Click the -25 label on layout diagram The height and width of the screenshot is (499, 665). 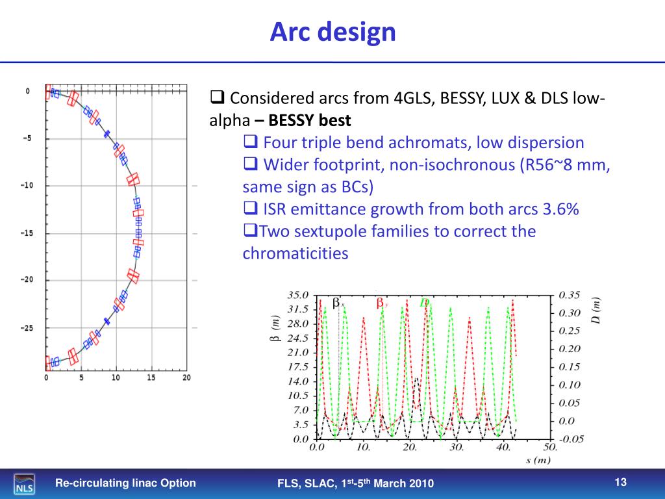tap(26, 328)
